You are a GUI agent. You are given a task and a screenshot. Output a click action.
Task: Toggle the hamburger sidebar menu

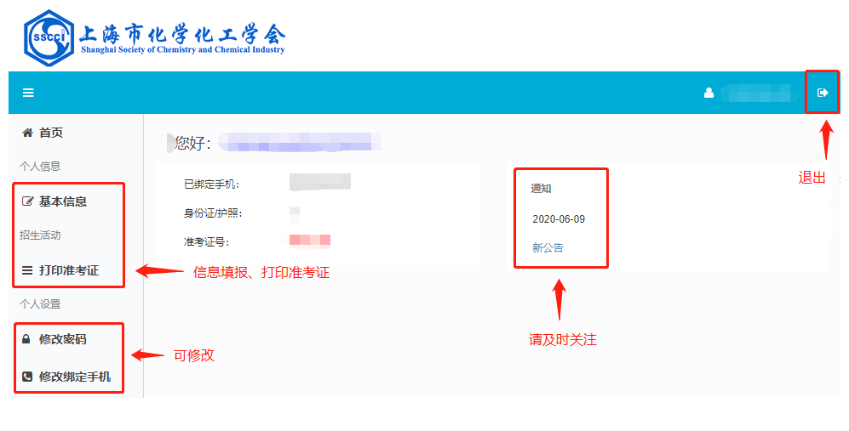28,93
